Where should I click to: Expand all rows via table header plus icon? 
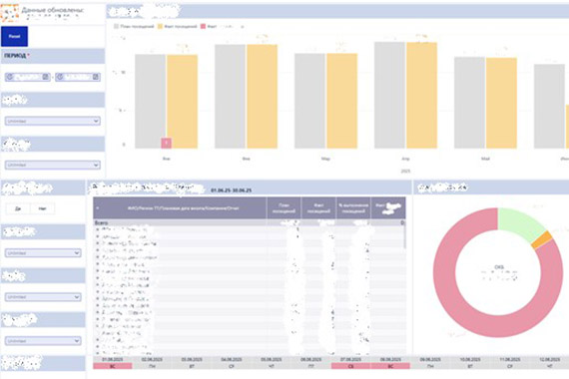pyautogui.click(x=97, y=208)
